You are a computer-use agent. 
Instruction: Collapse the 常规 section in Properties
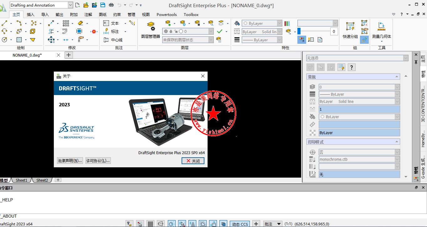[x=397, y=77]
